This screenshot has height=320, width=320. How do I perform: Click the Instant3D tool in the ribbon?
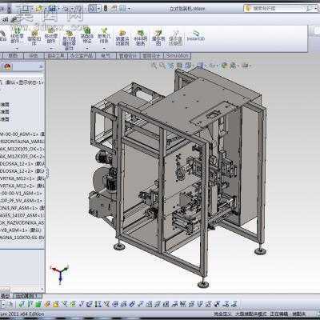point(195,36)
